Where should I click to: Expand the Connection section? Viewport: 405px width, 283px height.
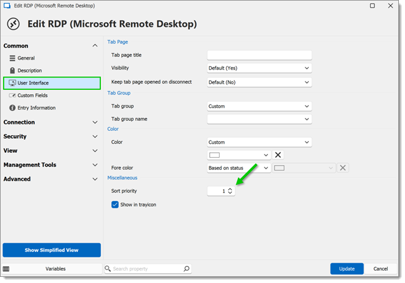95,122
